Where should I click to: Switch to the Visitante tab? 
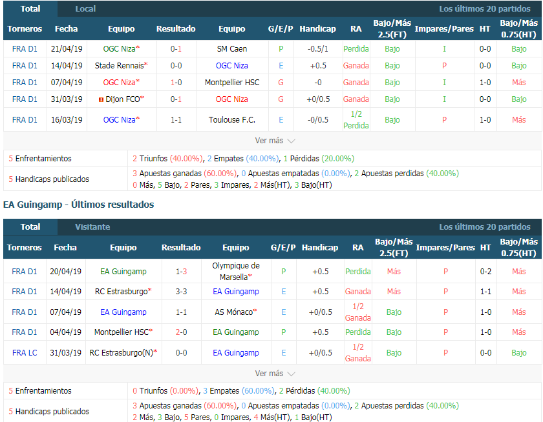[x=92, y=226]
